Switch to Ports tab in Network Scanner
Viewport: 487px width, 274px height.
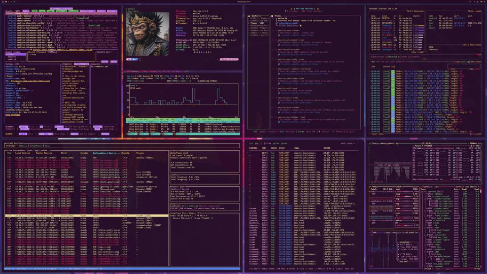coord(402,57)
